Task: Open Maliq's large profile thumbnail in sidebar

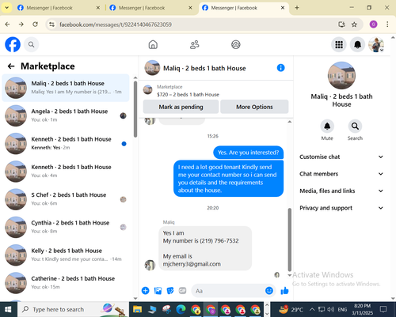Action: 341,76
